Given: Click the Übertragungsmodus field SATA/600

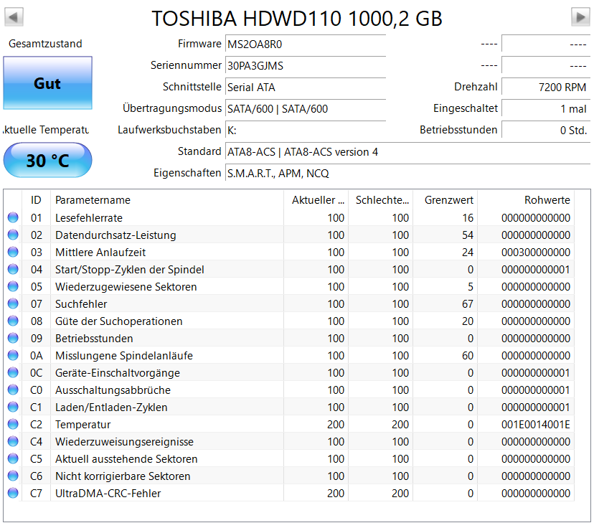Looking at the screenshot, I should [306, 109].
